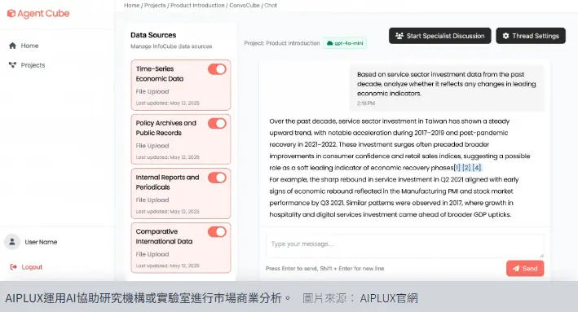Viewport: 578px width, 312px height.
Task: Click the gpt-4o-mini model badge
Action: coord(345,43)
